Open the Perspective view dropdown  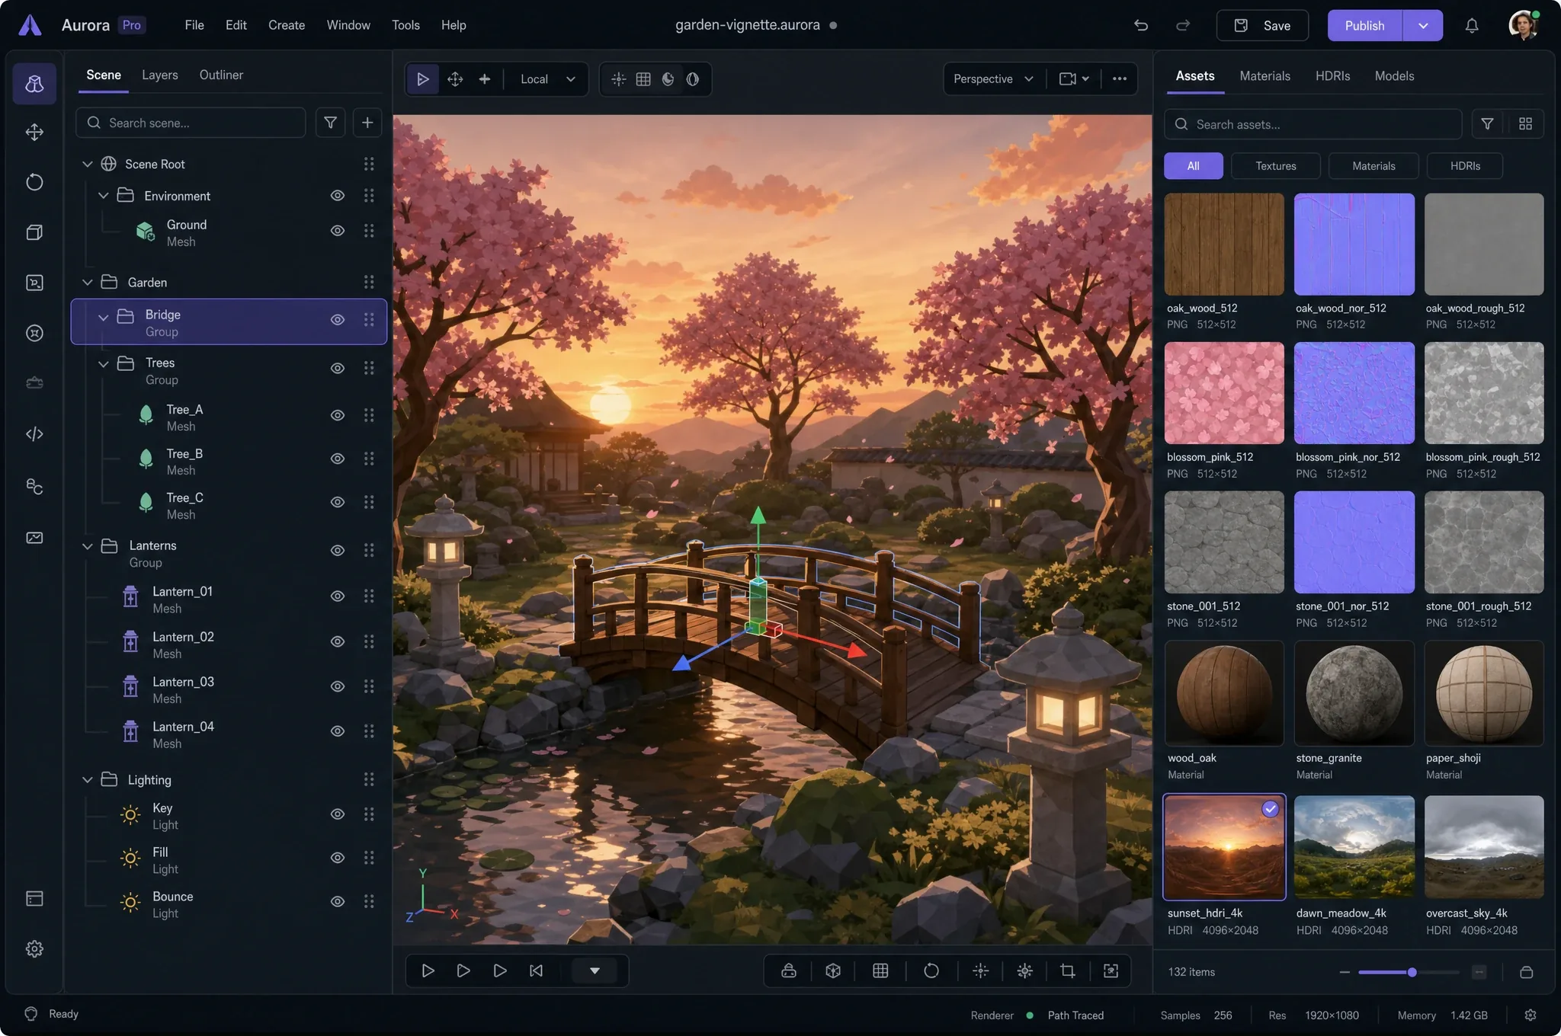pos(993,79)
